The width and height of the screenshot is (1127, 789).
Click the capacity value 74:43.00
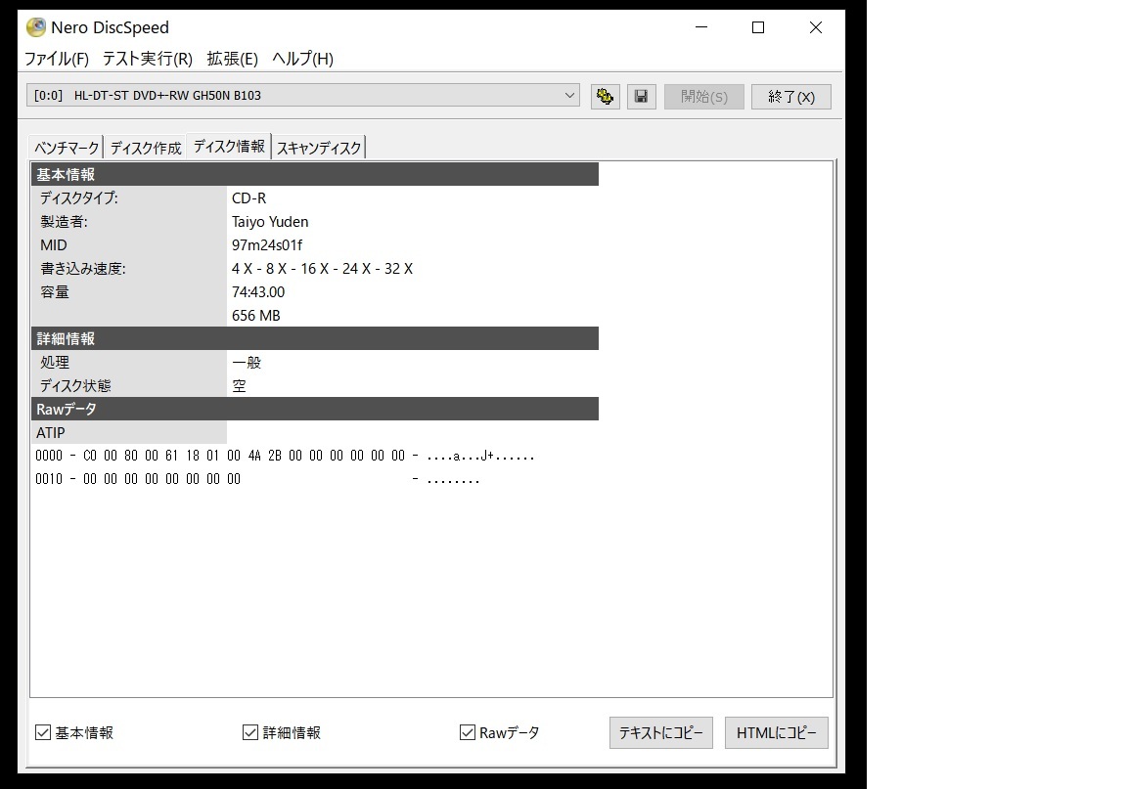pyautogui.click(x=258, y=291)
